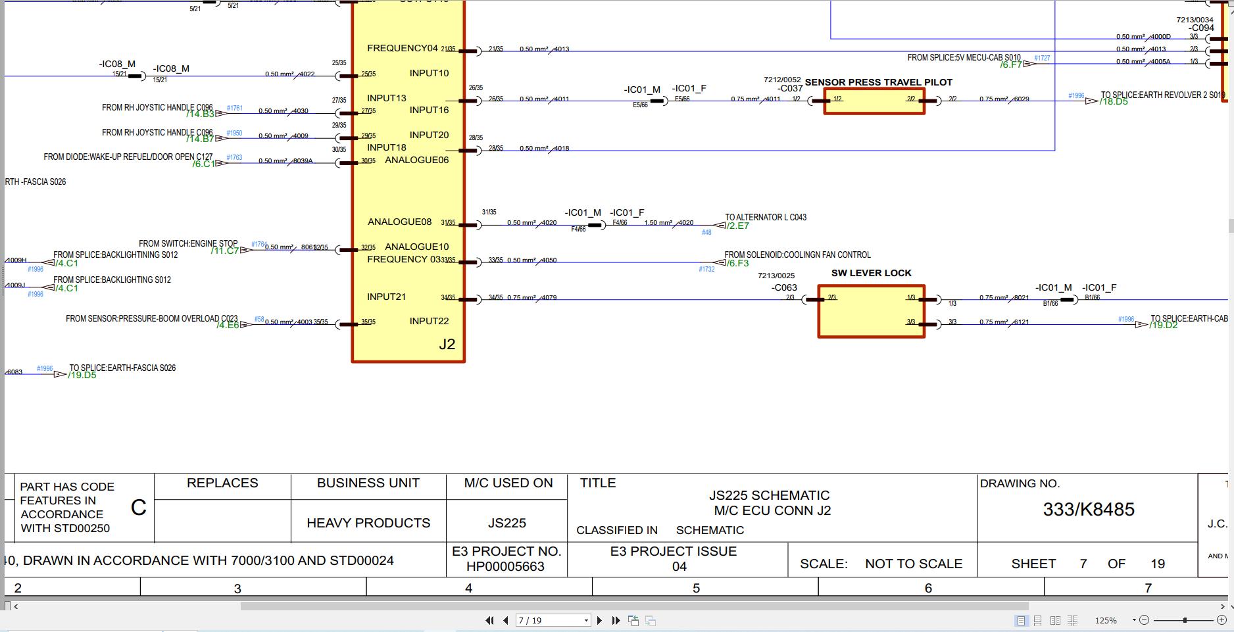Follow the /6.F7 5V MECU-CAB reference
This screenshot has height=632, width=1234.
click(1011, 64)
